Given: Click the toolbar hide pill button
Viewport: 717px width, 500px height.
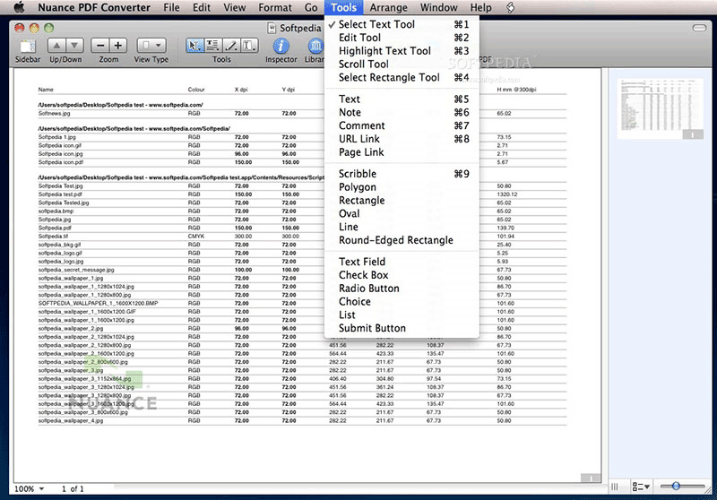Looking at the screenshot, I should [699, 28].
